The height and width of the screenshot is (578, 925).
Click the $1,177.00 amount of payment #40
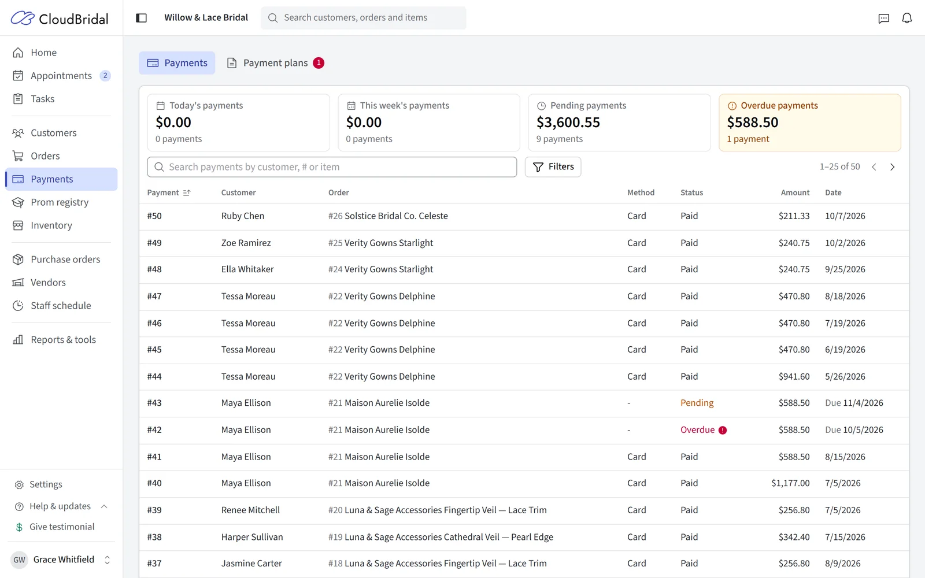(790, 483)
